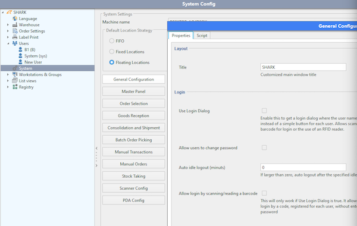Tick Allow users to change password
Image resolution: width=357 pixels, height=226 pixels.
pyautogui.click(x=264, y=147)
